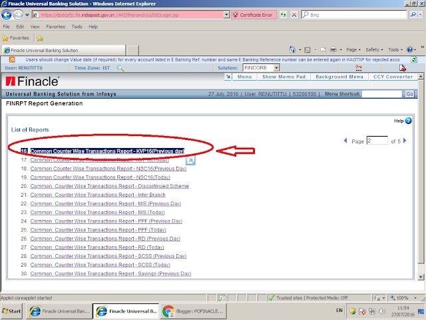Click the Page number input field
Screen dimensions: 426x320
tap(377, 141)
